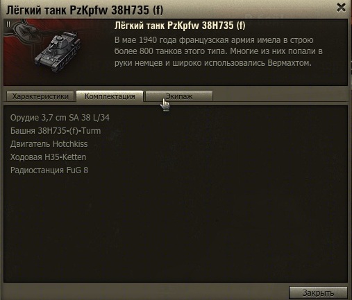The image size is (352, 300).
Task: Open the Экипаж tab
Action: (179, 96)
